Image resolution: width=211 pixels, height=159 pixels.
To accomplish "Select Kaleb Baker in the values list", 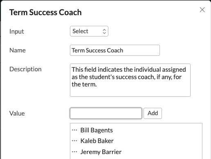I will [97, 141].
